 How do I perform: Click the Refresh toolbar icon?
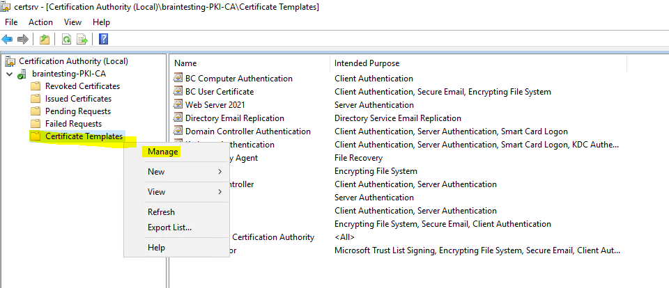(x=67, y=40)
